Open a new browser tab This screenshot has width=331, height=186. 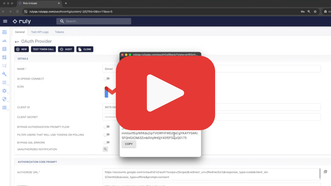pyautogui.click(x=66, y=3)
